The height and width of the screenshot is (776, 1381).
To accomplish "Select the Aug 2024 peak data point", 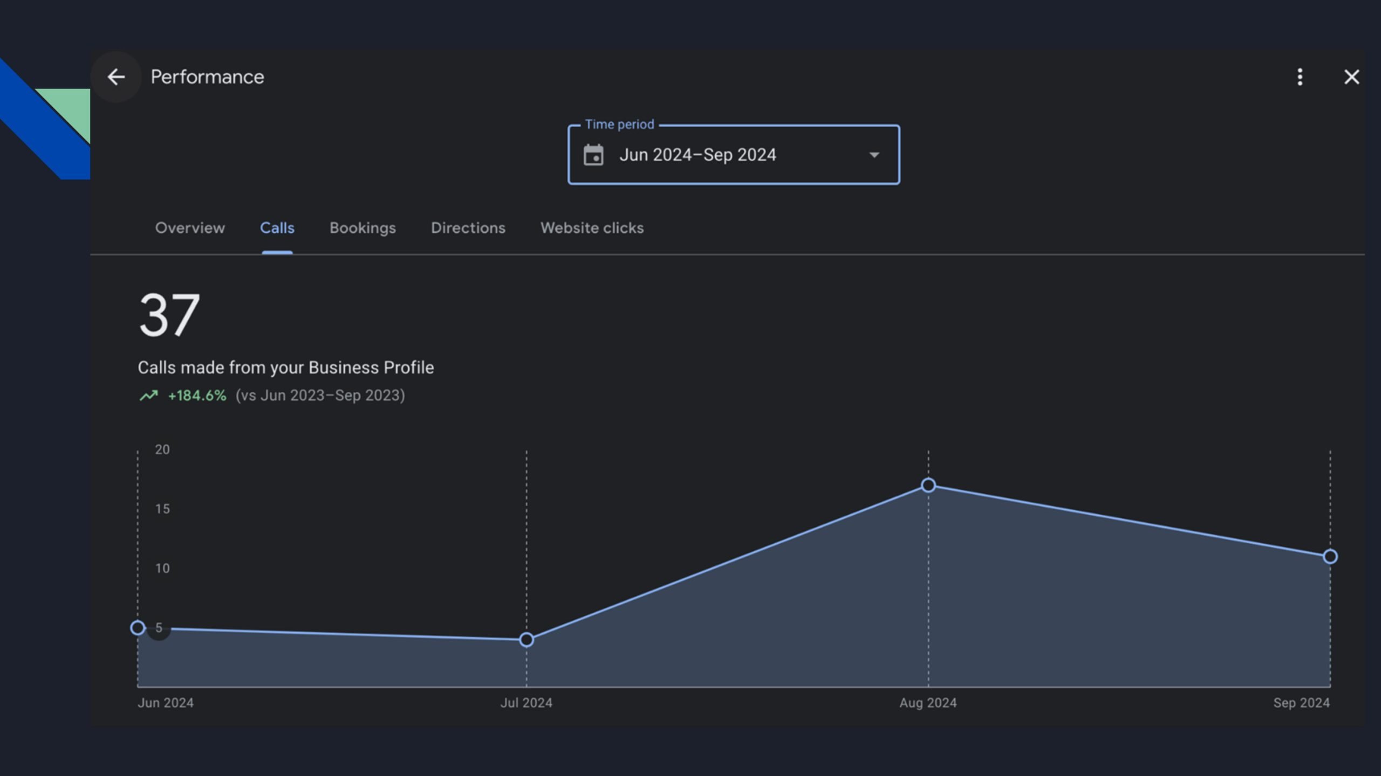I will coord(928,485).
